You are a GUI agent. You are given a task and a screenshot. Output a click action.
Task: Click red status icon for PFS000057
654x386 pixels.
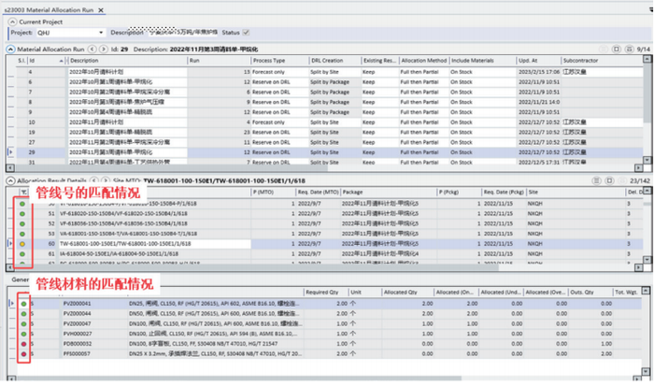22,355
